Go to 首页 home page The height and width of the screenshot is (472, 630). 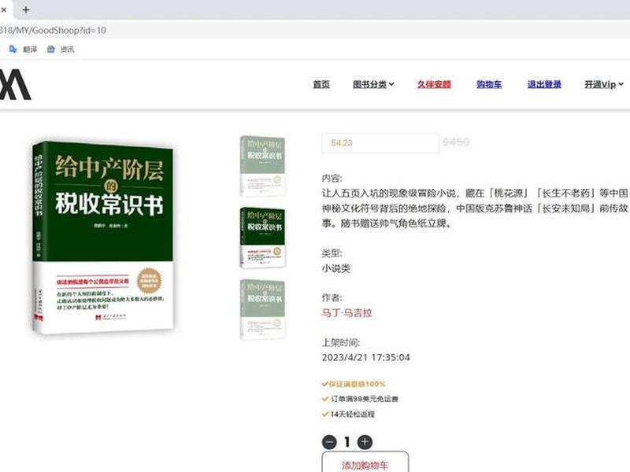(321, 84)
